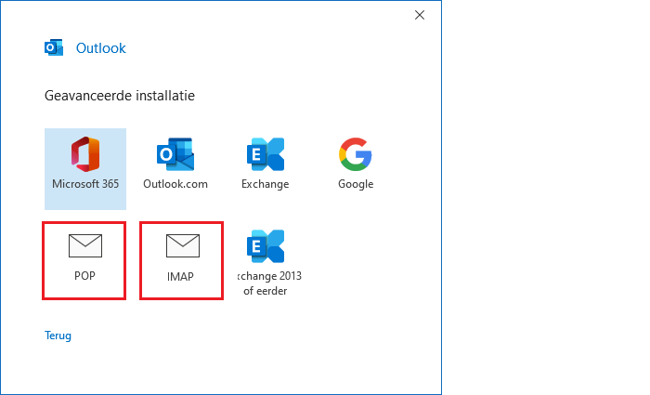Choose the POP envelope option
Viewport: 650px width, 395px height.
[x=84, y=260]
